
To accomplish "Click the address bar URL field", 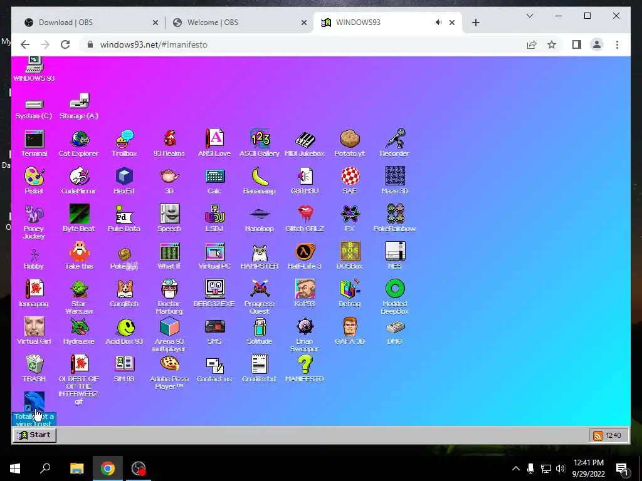I will pyautogui.click(x=303, y=44).
